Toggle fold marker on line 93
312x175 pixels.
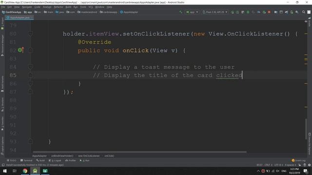(30, 141)
